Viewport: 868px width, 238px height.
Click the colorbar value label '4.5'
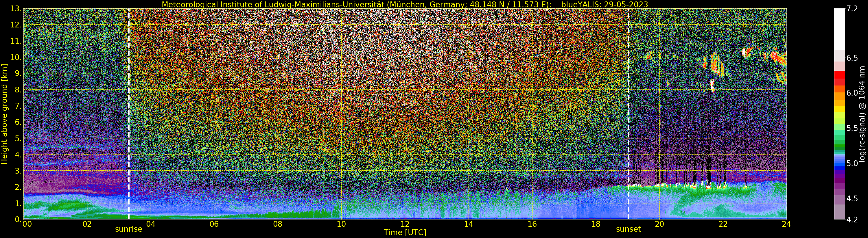[x=852, y=199]
